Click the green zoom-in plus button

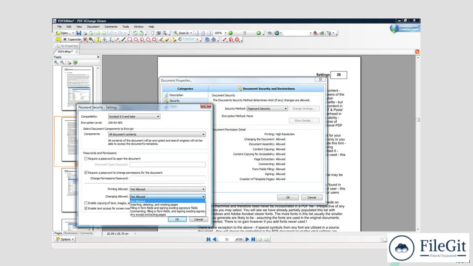point(258,33)
